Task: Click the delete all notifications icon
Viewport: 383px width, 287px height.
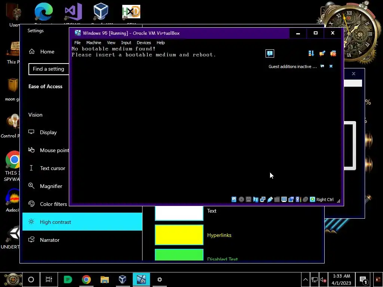Action: pyautogui.click(x=333, y=53)
